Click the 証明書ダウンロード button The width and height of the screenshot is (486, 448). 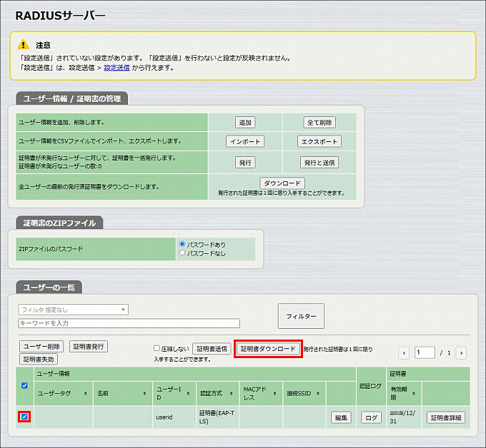click(x=268, y=349)
